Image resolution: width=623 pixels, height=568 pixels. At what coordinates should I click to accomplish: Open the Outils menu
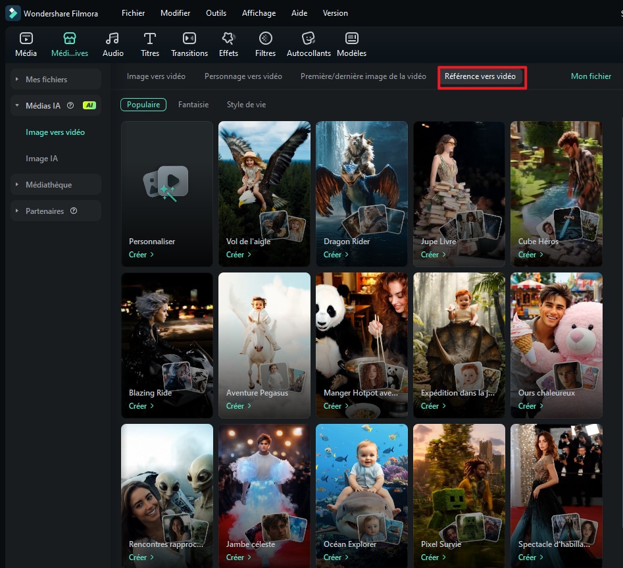[x=216, y=13]
